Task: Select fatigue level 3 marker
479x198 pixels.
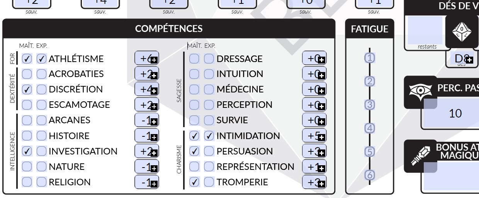Action: [370, 105]
